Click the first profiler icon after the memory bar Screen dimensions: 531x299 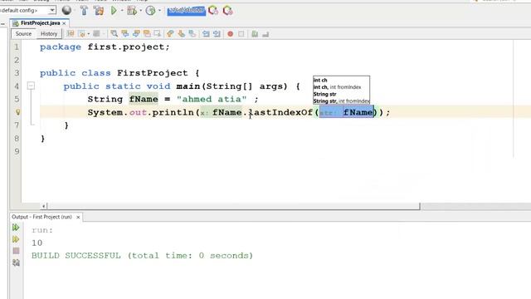point(213,11)
